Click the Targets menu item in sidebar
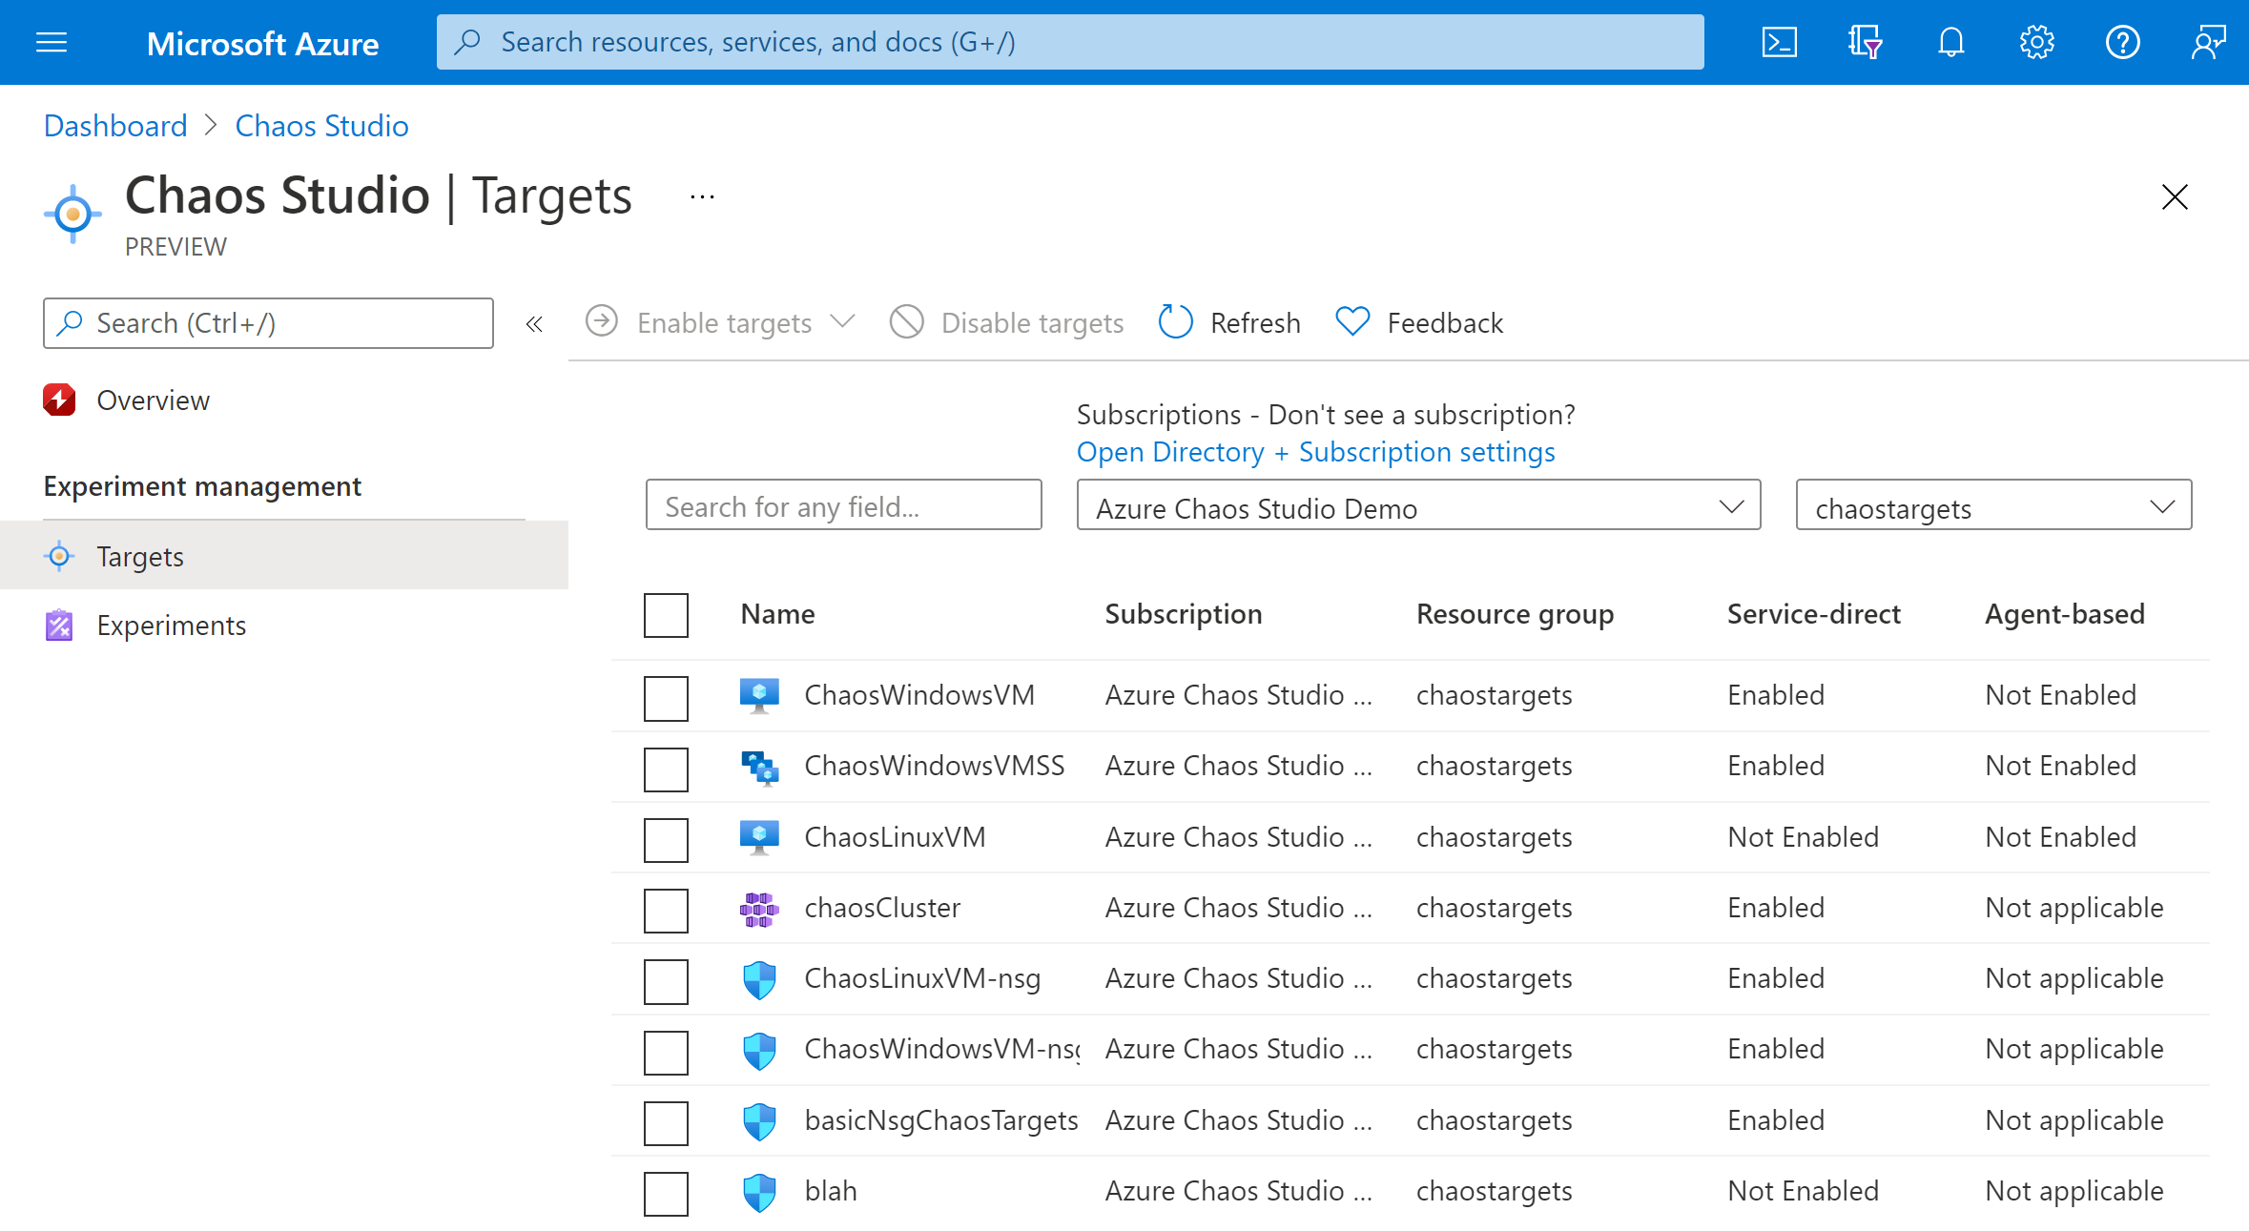The image size is (2249, 1231). click(x=141, y=556)
